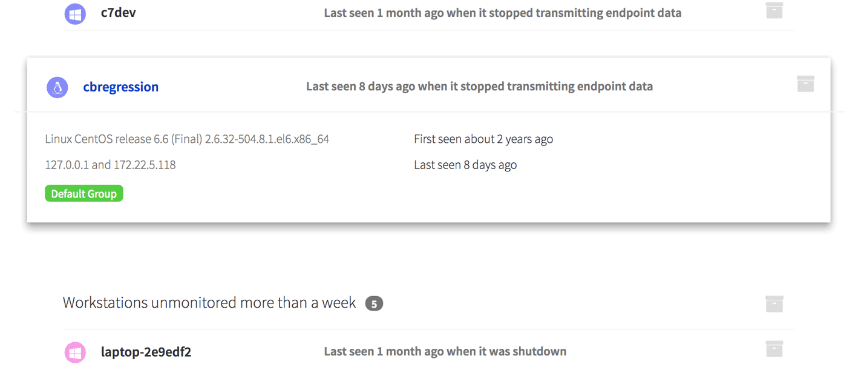
Task: Click laptop-2e9edf2's shutdown status message
Action: tap(445, 351)
